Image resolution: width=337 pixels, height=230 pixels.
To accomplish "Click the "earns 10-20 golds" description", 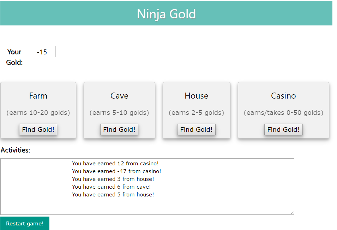I will [38, 113].
